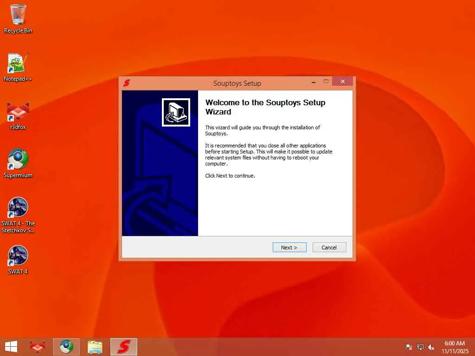Open the Action Center flag icon
The height and width of the screenshot is (356, 475).
pos(409,347)
